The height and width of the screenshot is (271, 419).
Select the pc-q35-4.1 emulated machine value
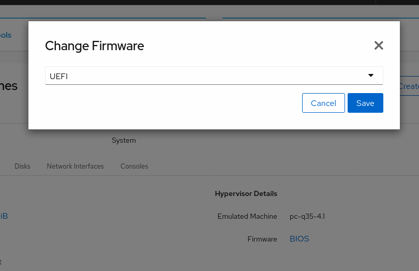tap(307, 216)
